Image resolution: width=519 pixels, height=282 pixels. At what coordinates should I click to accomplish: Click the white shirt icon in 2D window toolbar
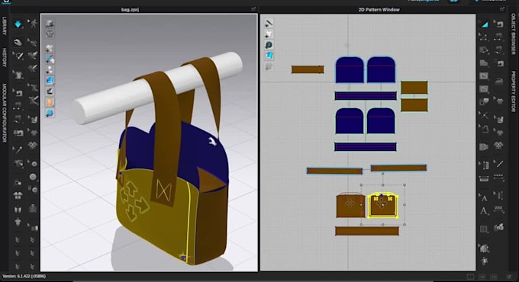pos(269,34)
